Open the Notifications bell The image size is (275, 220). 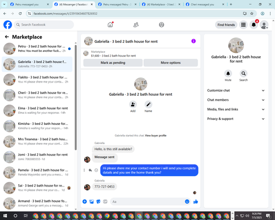pos(254,25)
